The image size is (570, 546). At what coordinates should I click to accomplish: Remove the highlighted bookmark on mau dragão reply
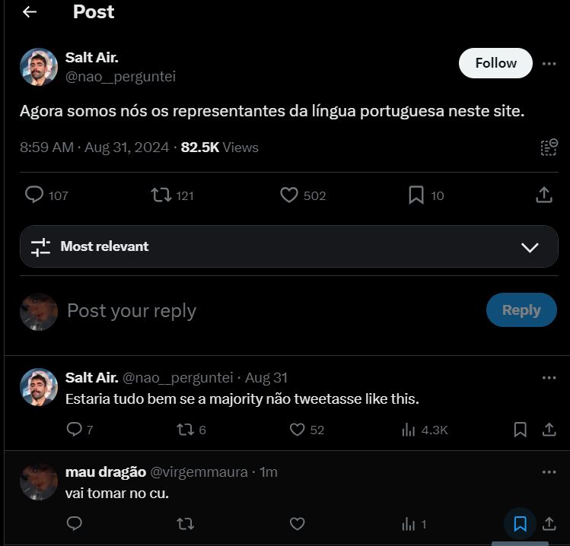click(521, 524)
